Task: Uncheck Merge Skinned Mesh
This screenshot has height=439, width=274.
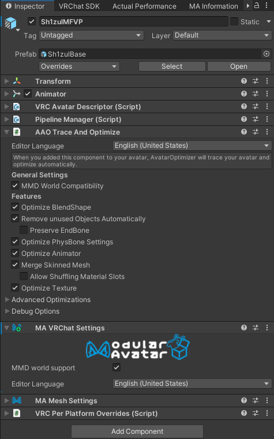Action: [x=15, y=265]
